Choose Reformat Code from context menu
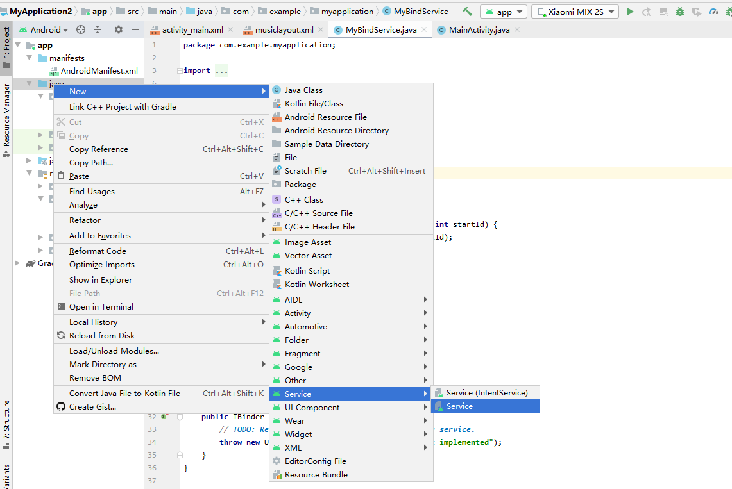 click(162, 251)
